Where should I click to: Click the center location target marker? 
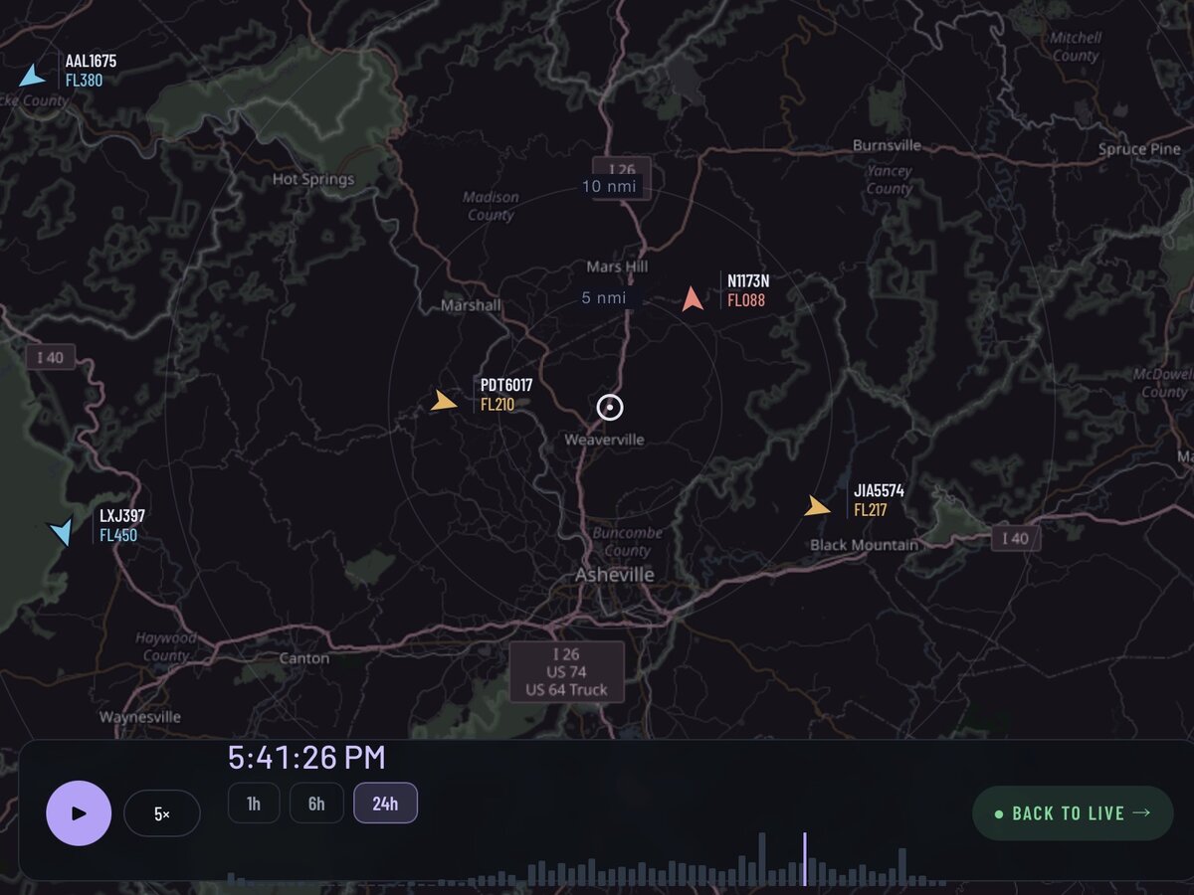click(610, 407)
